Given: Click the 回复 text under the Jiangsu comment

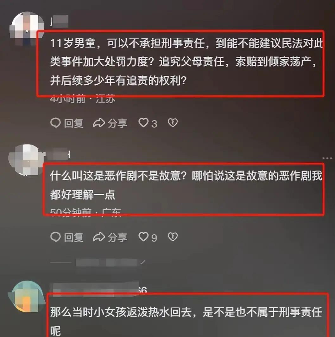Looking at the screenshot, I should point(73,123).
